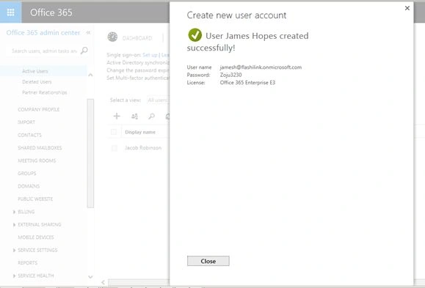
Task: Click horizontal scrollbar left arrow
Action: tap(103, 282)
